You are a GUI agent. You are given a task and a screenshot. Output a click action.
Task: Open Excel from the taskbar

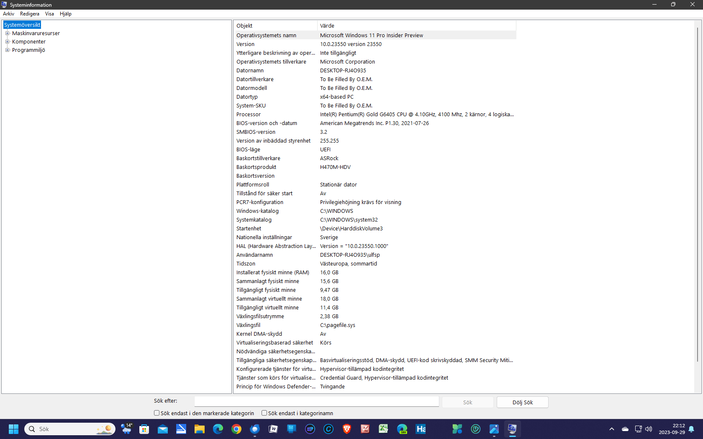tap(384, 429)
